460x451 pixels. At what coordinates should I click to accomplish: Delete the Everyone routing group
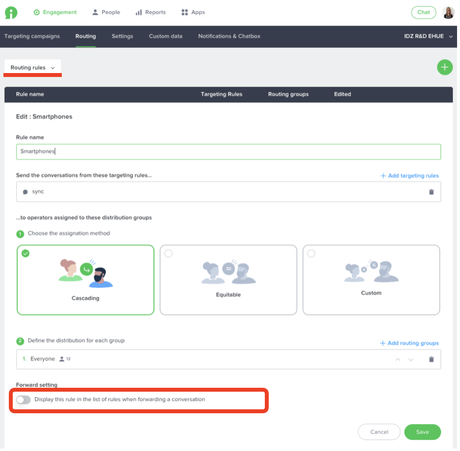click(x=431, y=359)
